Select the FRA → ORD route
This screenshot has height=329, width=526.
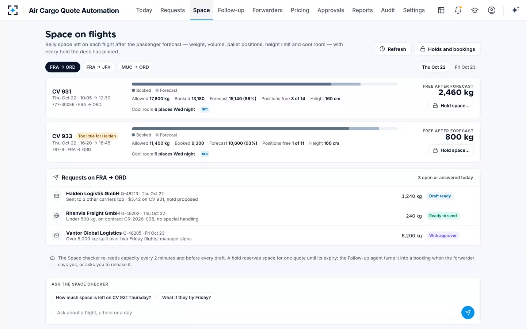(x=63, y=67)
